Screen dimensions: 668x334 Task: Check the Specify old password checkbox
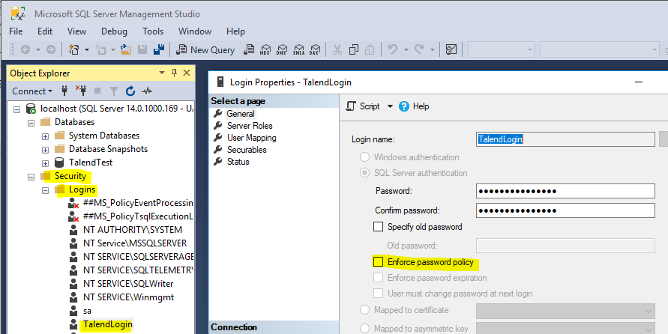[378, 227]
